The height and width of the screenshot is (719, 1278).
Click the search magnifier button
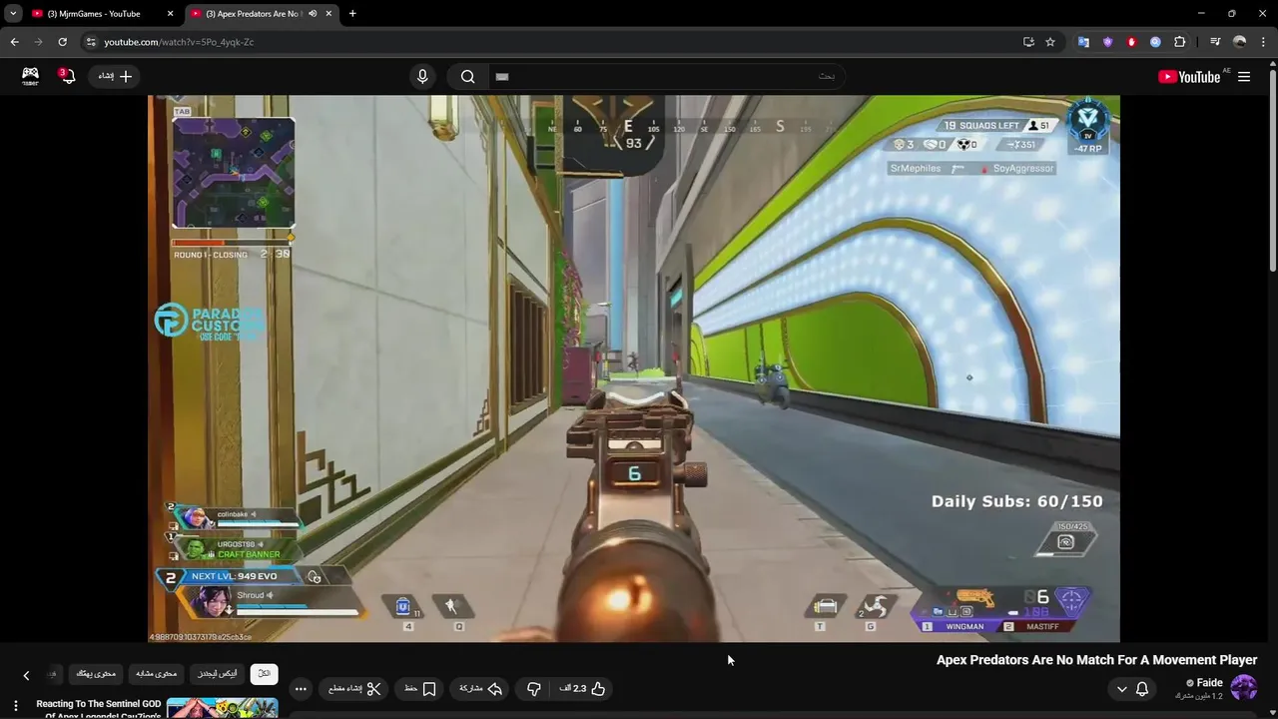click(x=467, y=77)
